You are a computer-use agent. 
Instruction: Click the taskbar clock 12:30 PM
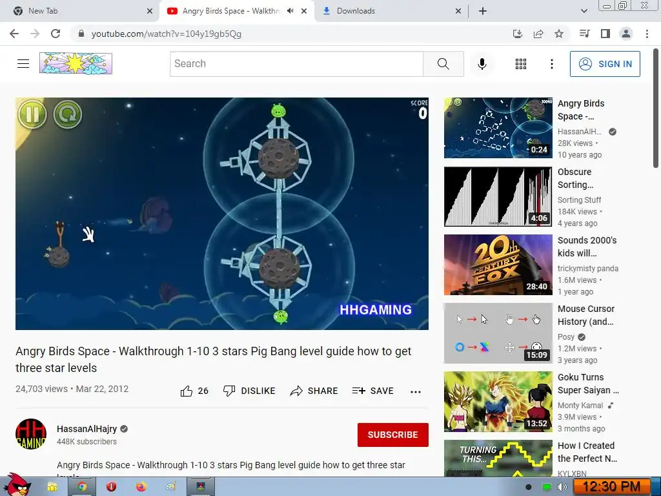[611, 487]
